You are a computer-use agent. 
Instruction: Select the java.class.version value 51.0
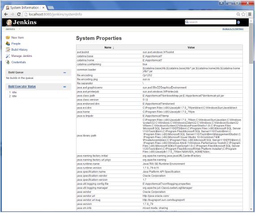pyautogui.click(x=145, y=100)
